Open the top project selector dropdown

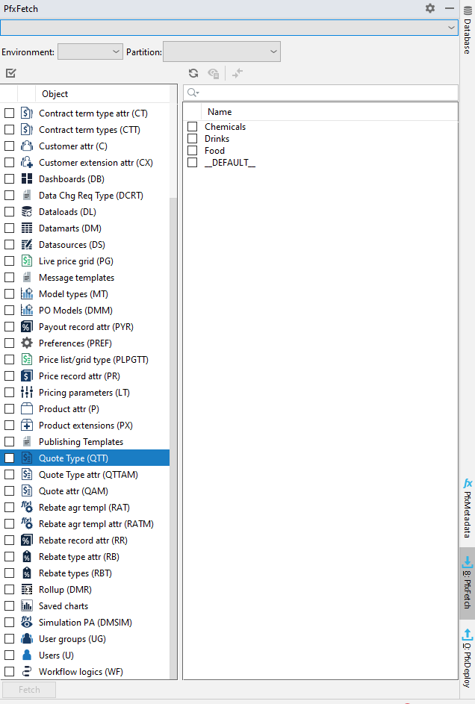tap(229, 27)
